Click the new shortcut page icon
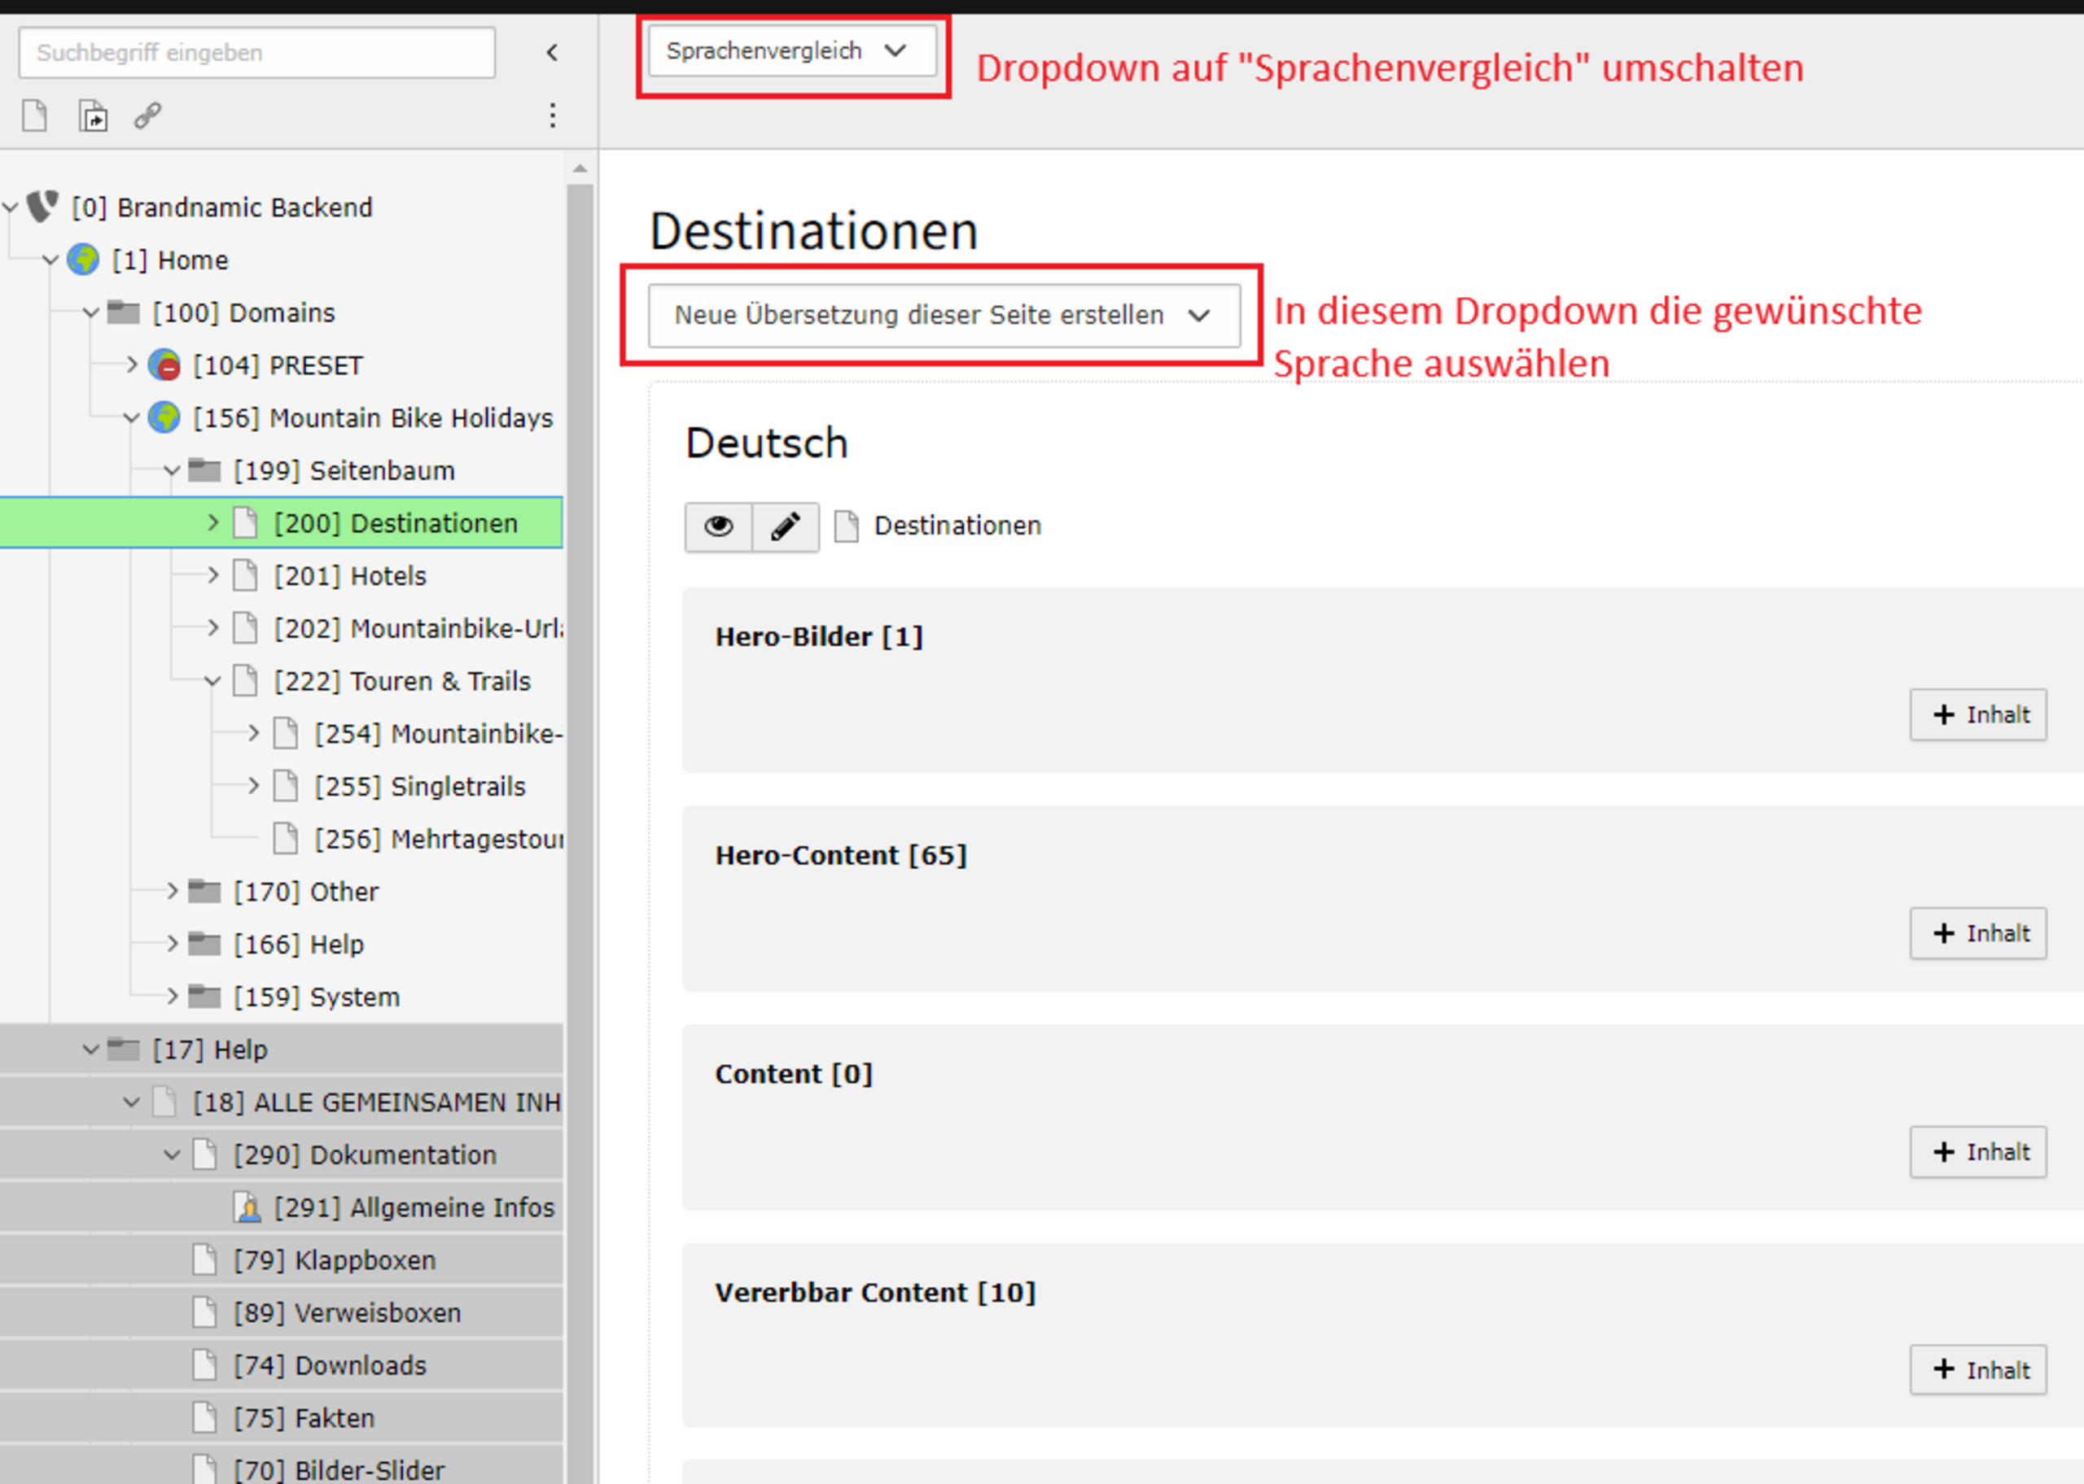The height and width of the screenshot is (1484, 2084). (92, 116)
